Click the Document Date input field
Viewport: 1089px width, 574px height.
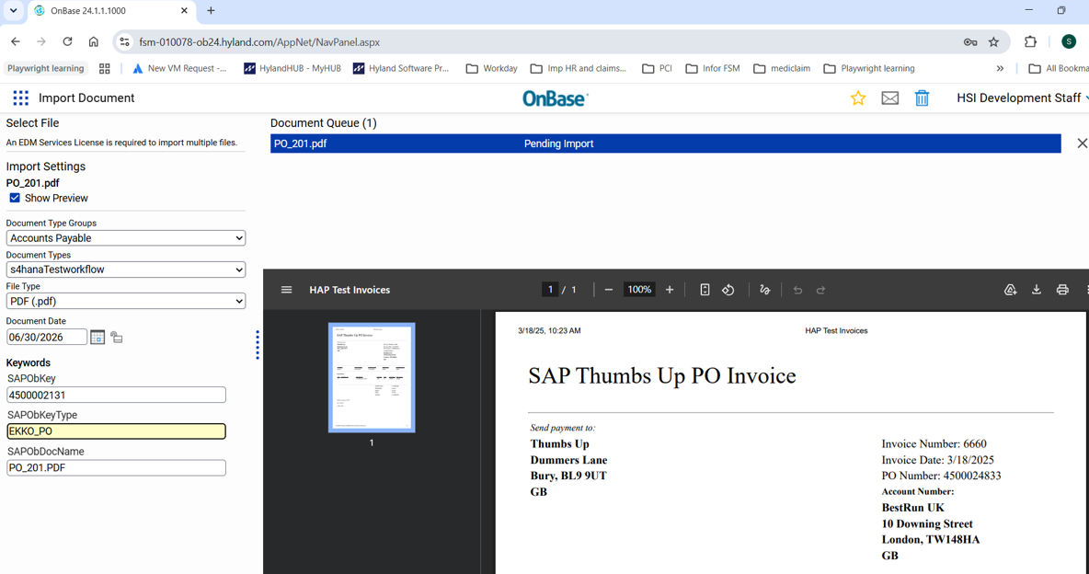(x=47, y=337)
